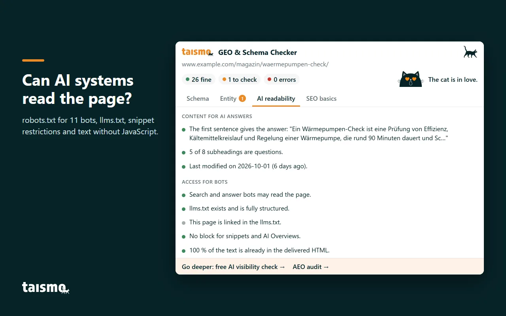Open the SEO basics tab
The width and height of the screenshot is (506, 316).
tap(321, 99)
